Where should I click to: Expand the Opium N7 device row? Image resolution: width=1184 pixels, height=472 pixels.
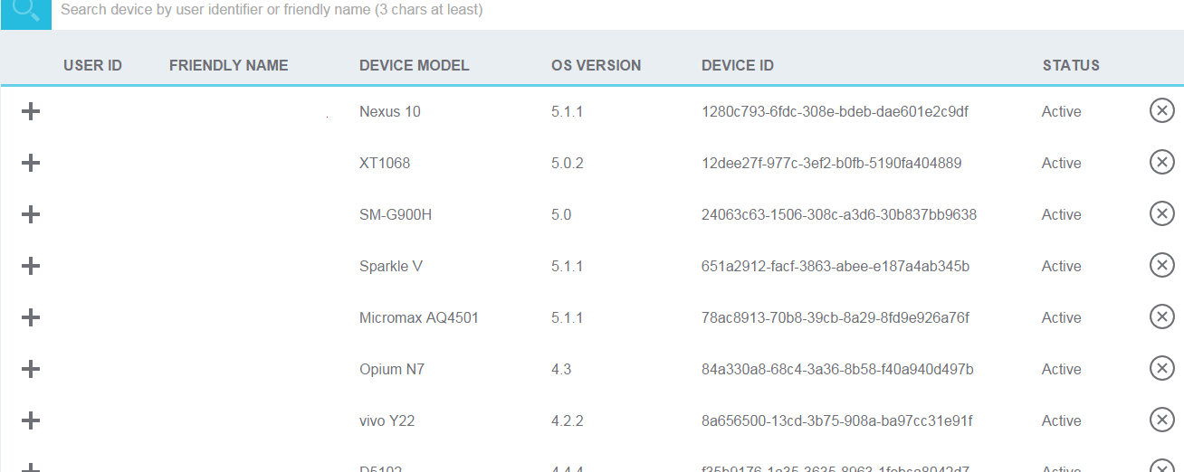31,369
